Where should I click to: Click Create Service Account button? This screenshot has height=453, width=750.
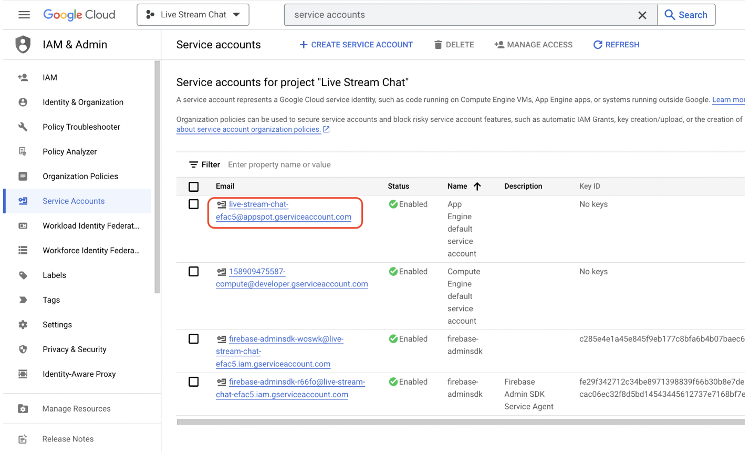click(356, 45)
